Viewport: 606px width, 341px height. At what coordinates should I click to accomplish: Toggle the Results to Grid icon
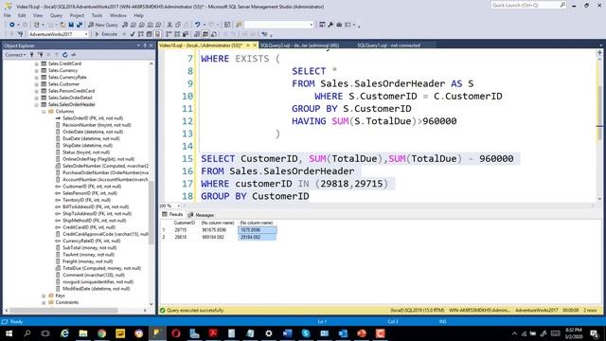coord(205,34)
